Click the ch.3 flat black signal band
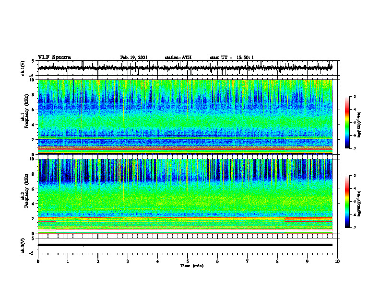 coord(185,245)
